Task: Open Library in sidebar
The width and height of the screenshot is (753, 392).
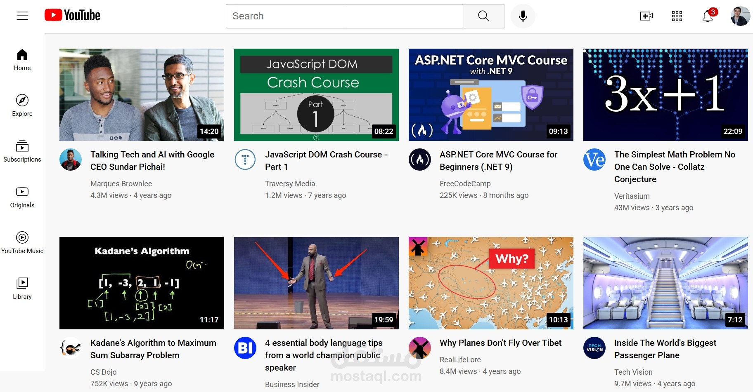Action: coord(22,289)
